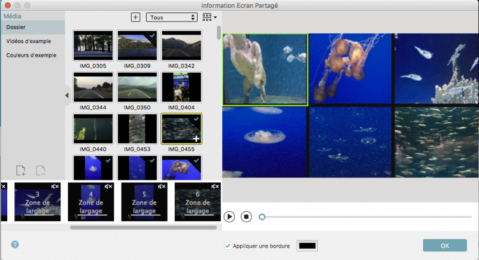479x260 pixels.
Task: Remove the clip from drop zone 6
Action: coord(217,186)
